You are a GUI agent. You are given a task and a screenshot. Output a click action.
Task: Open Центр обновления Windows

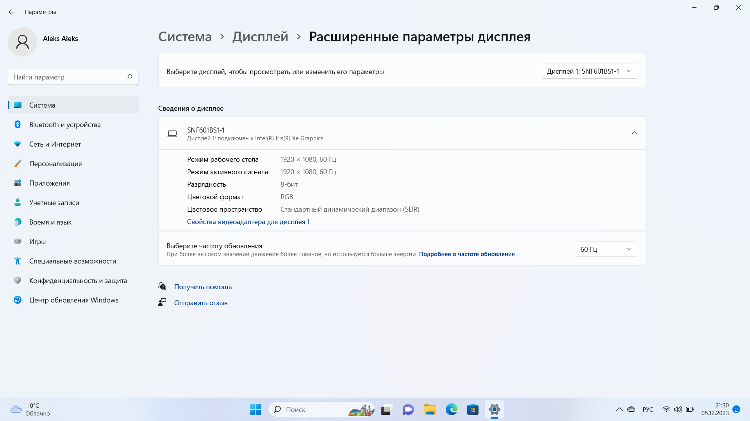coord(73,300)
